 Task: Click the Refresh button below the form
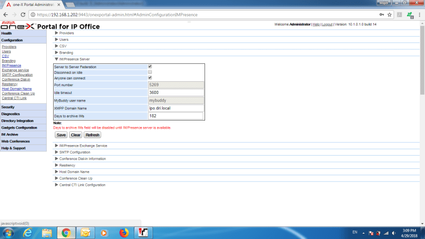tap(92, 135)
